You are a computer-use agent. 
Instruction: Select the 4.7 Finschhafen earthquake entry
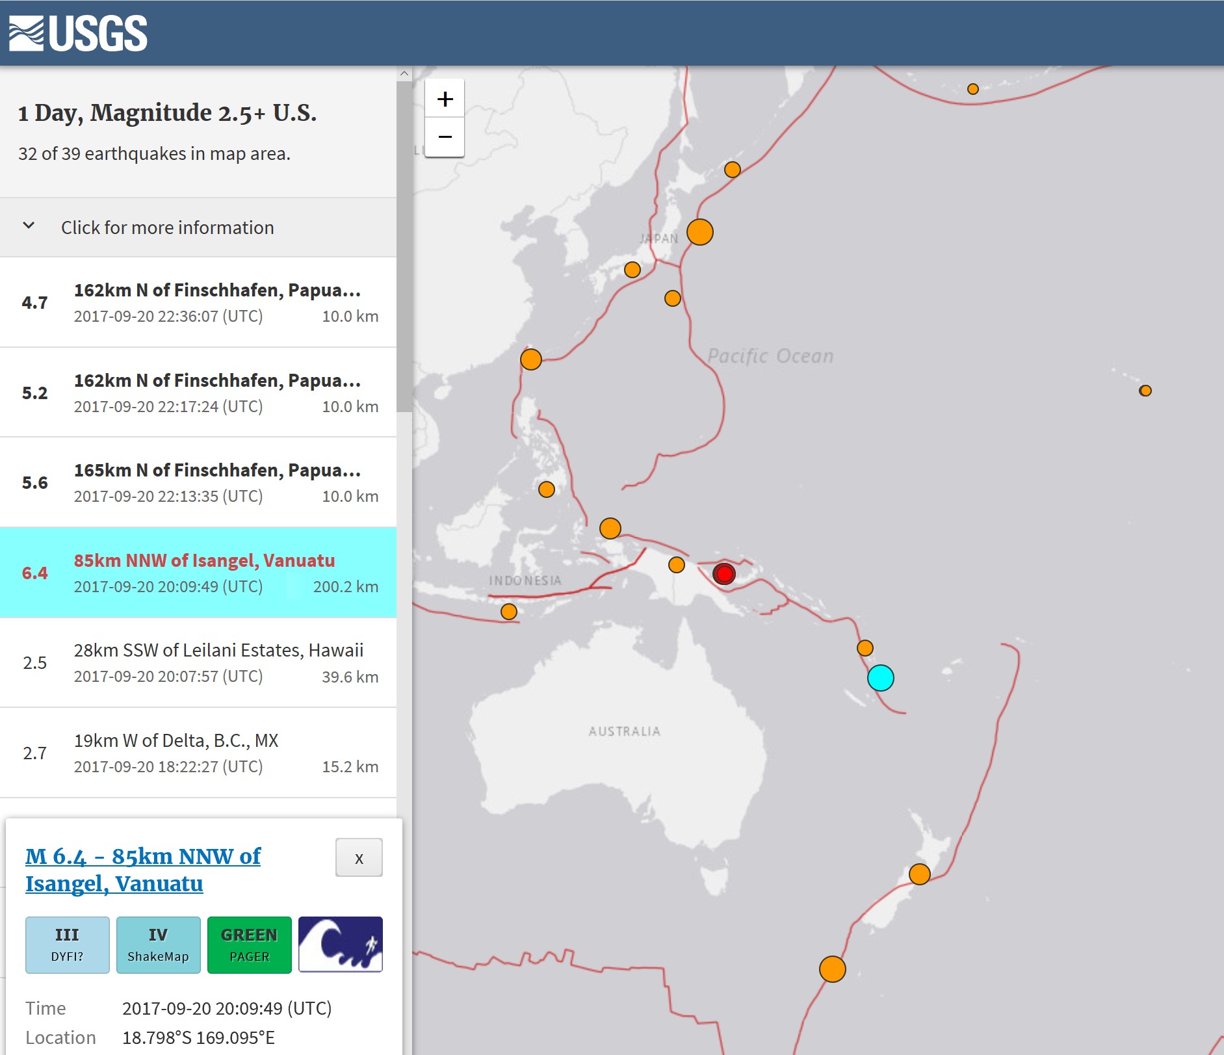tap(198, 302)
